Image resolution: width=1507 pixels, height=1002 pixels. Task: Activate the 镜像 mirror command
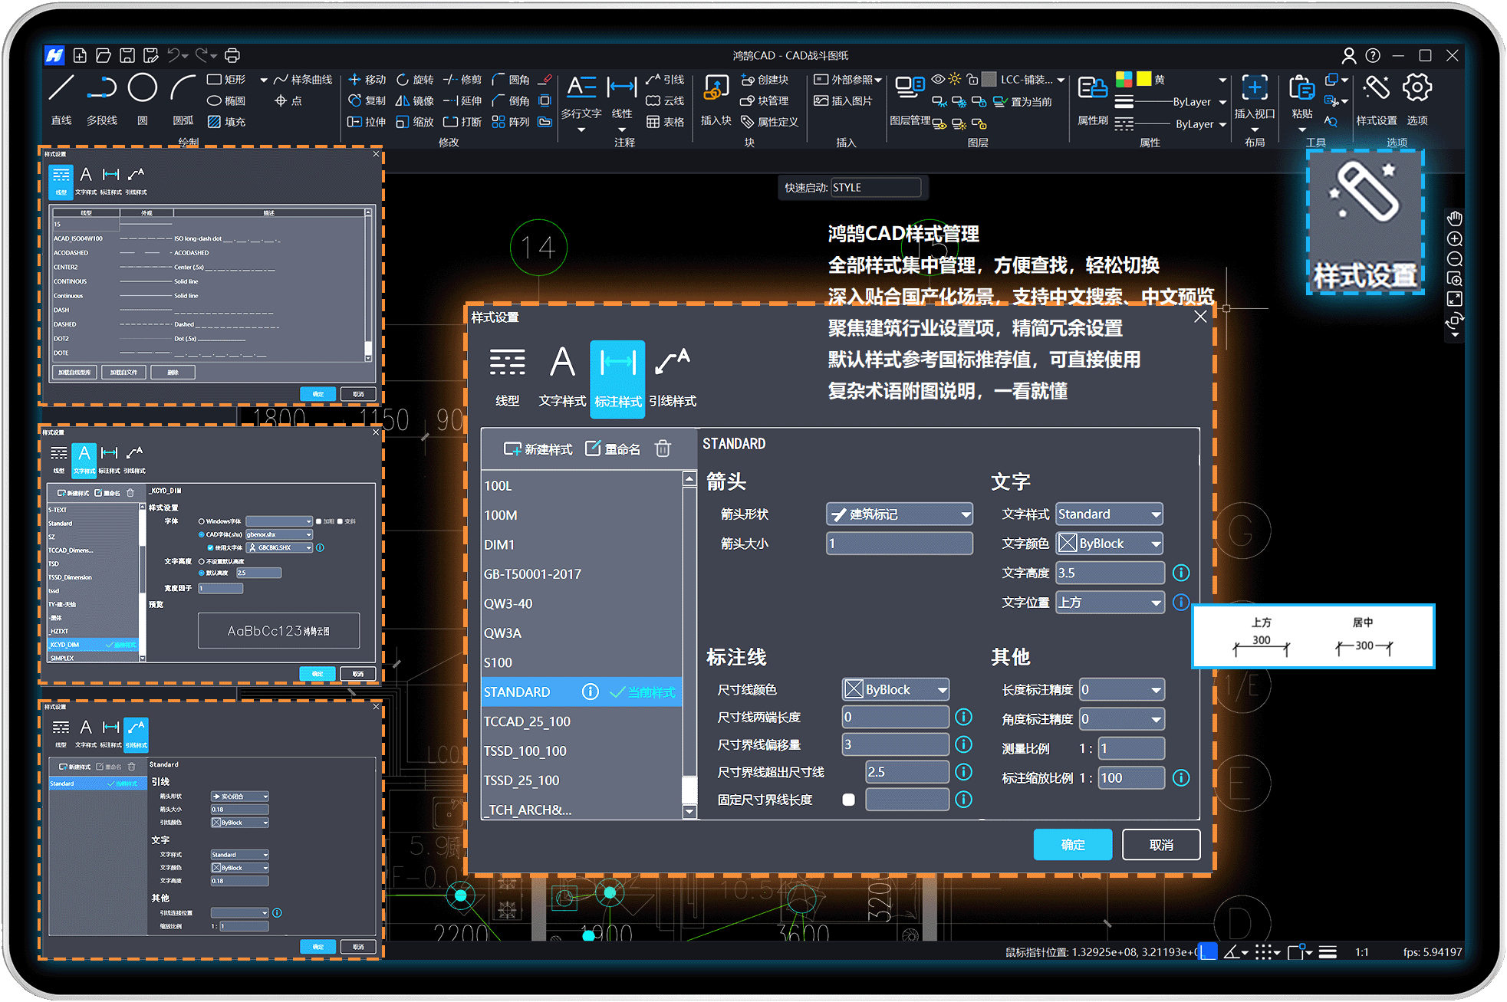415,100
